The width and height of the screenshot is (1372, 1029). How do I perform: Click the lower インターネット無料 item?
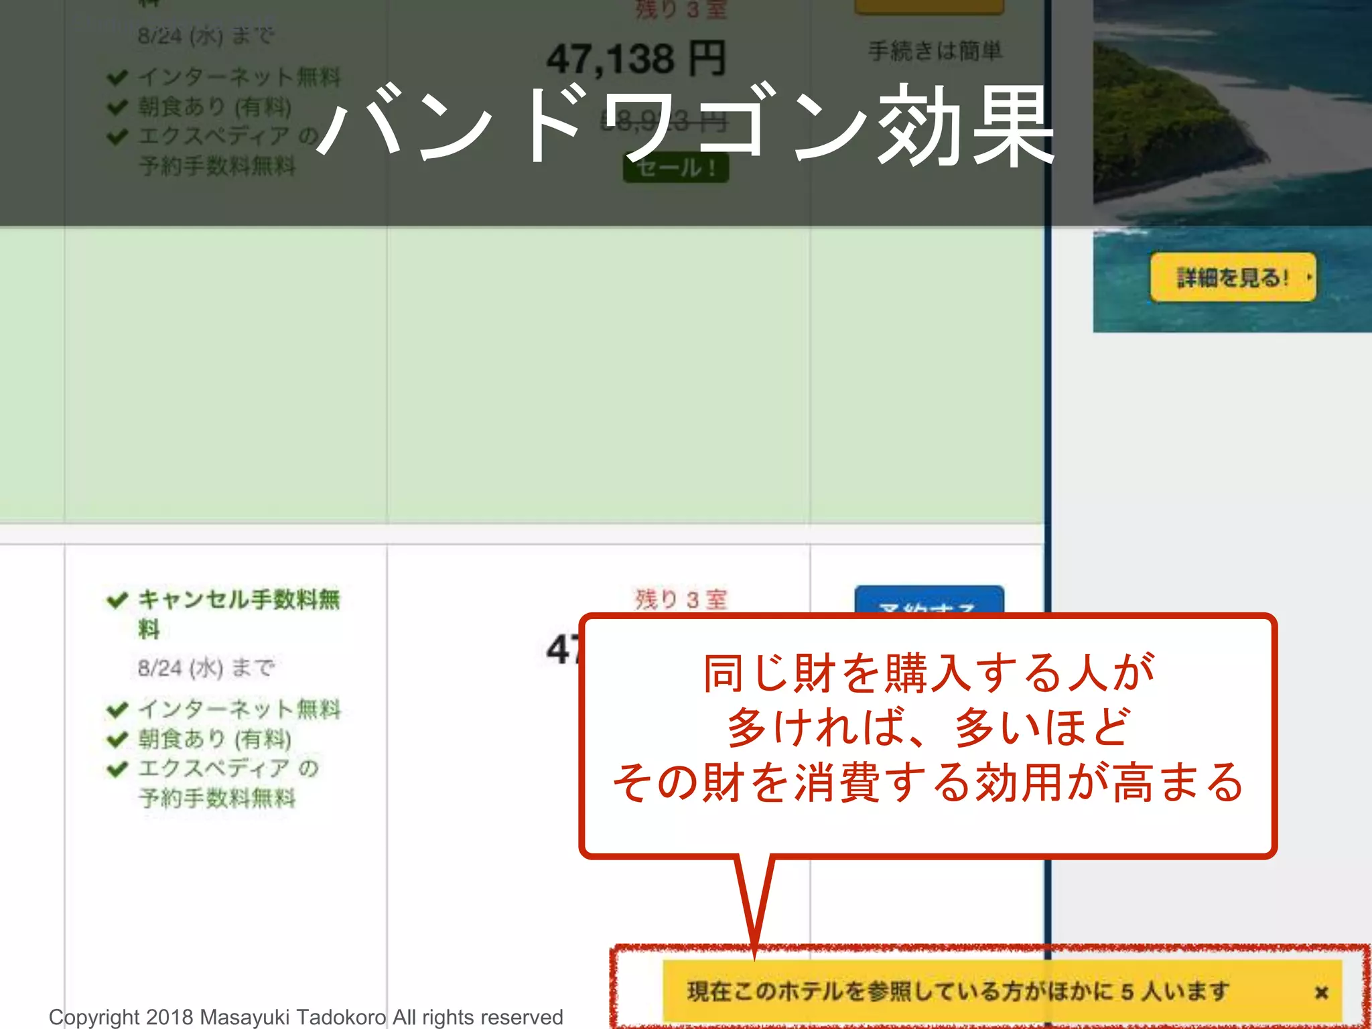(x=239, y=708)
